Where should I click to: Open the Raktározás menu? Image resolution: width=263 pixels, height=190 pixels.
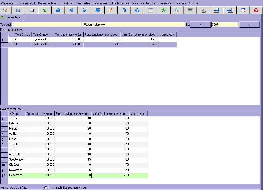click(x=148, y=3)
